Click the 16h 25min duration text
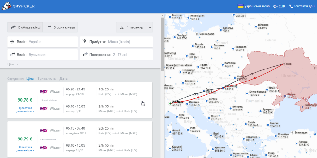 coord(106,89)
